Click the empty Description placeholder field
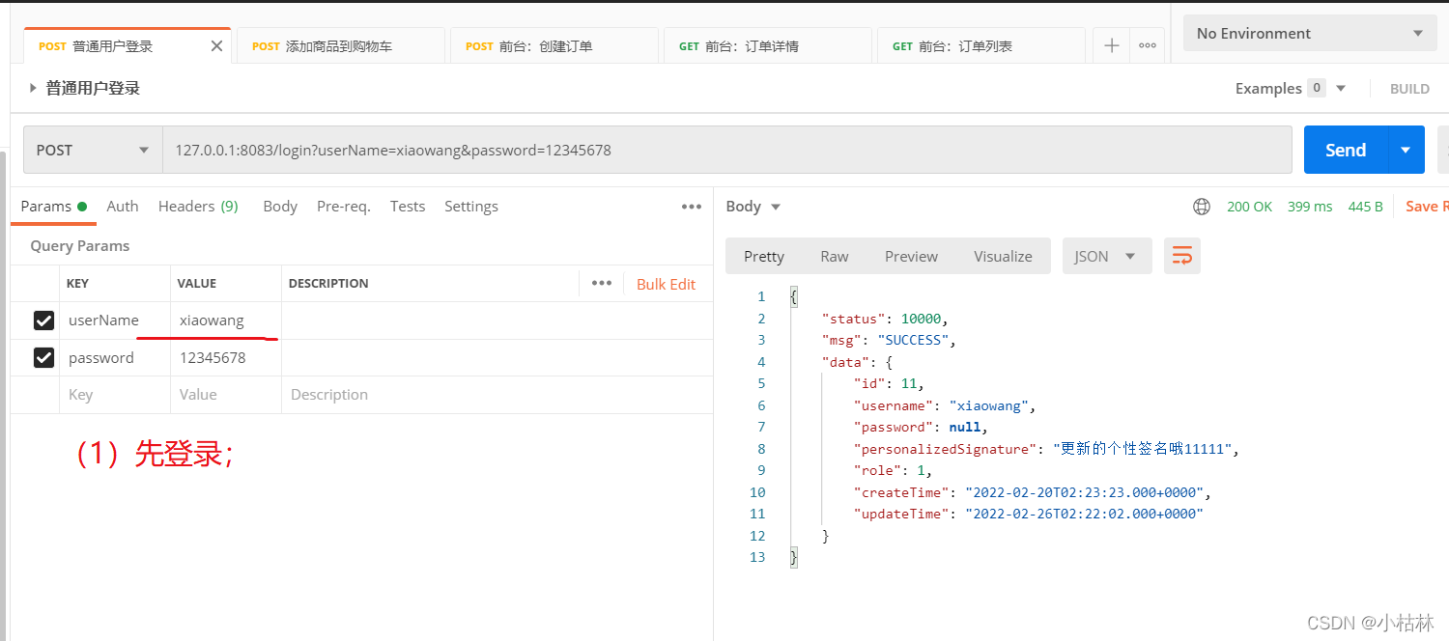The image size is (1449, 641). coord(497,395)
